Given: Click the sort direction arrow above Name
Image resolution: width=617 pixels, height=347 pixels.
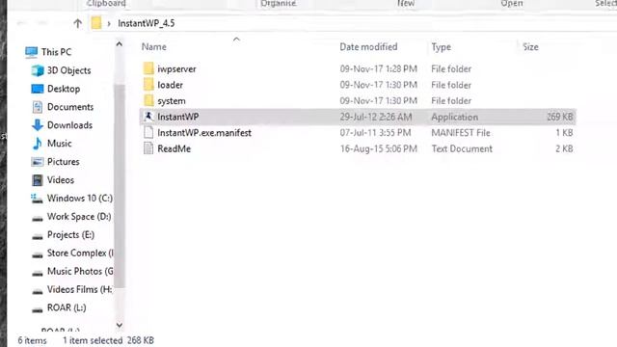Looking at the screenshot, I should (x=236, y=39).
